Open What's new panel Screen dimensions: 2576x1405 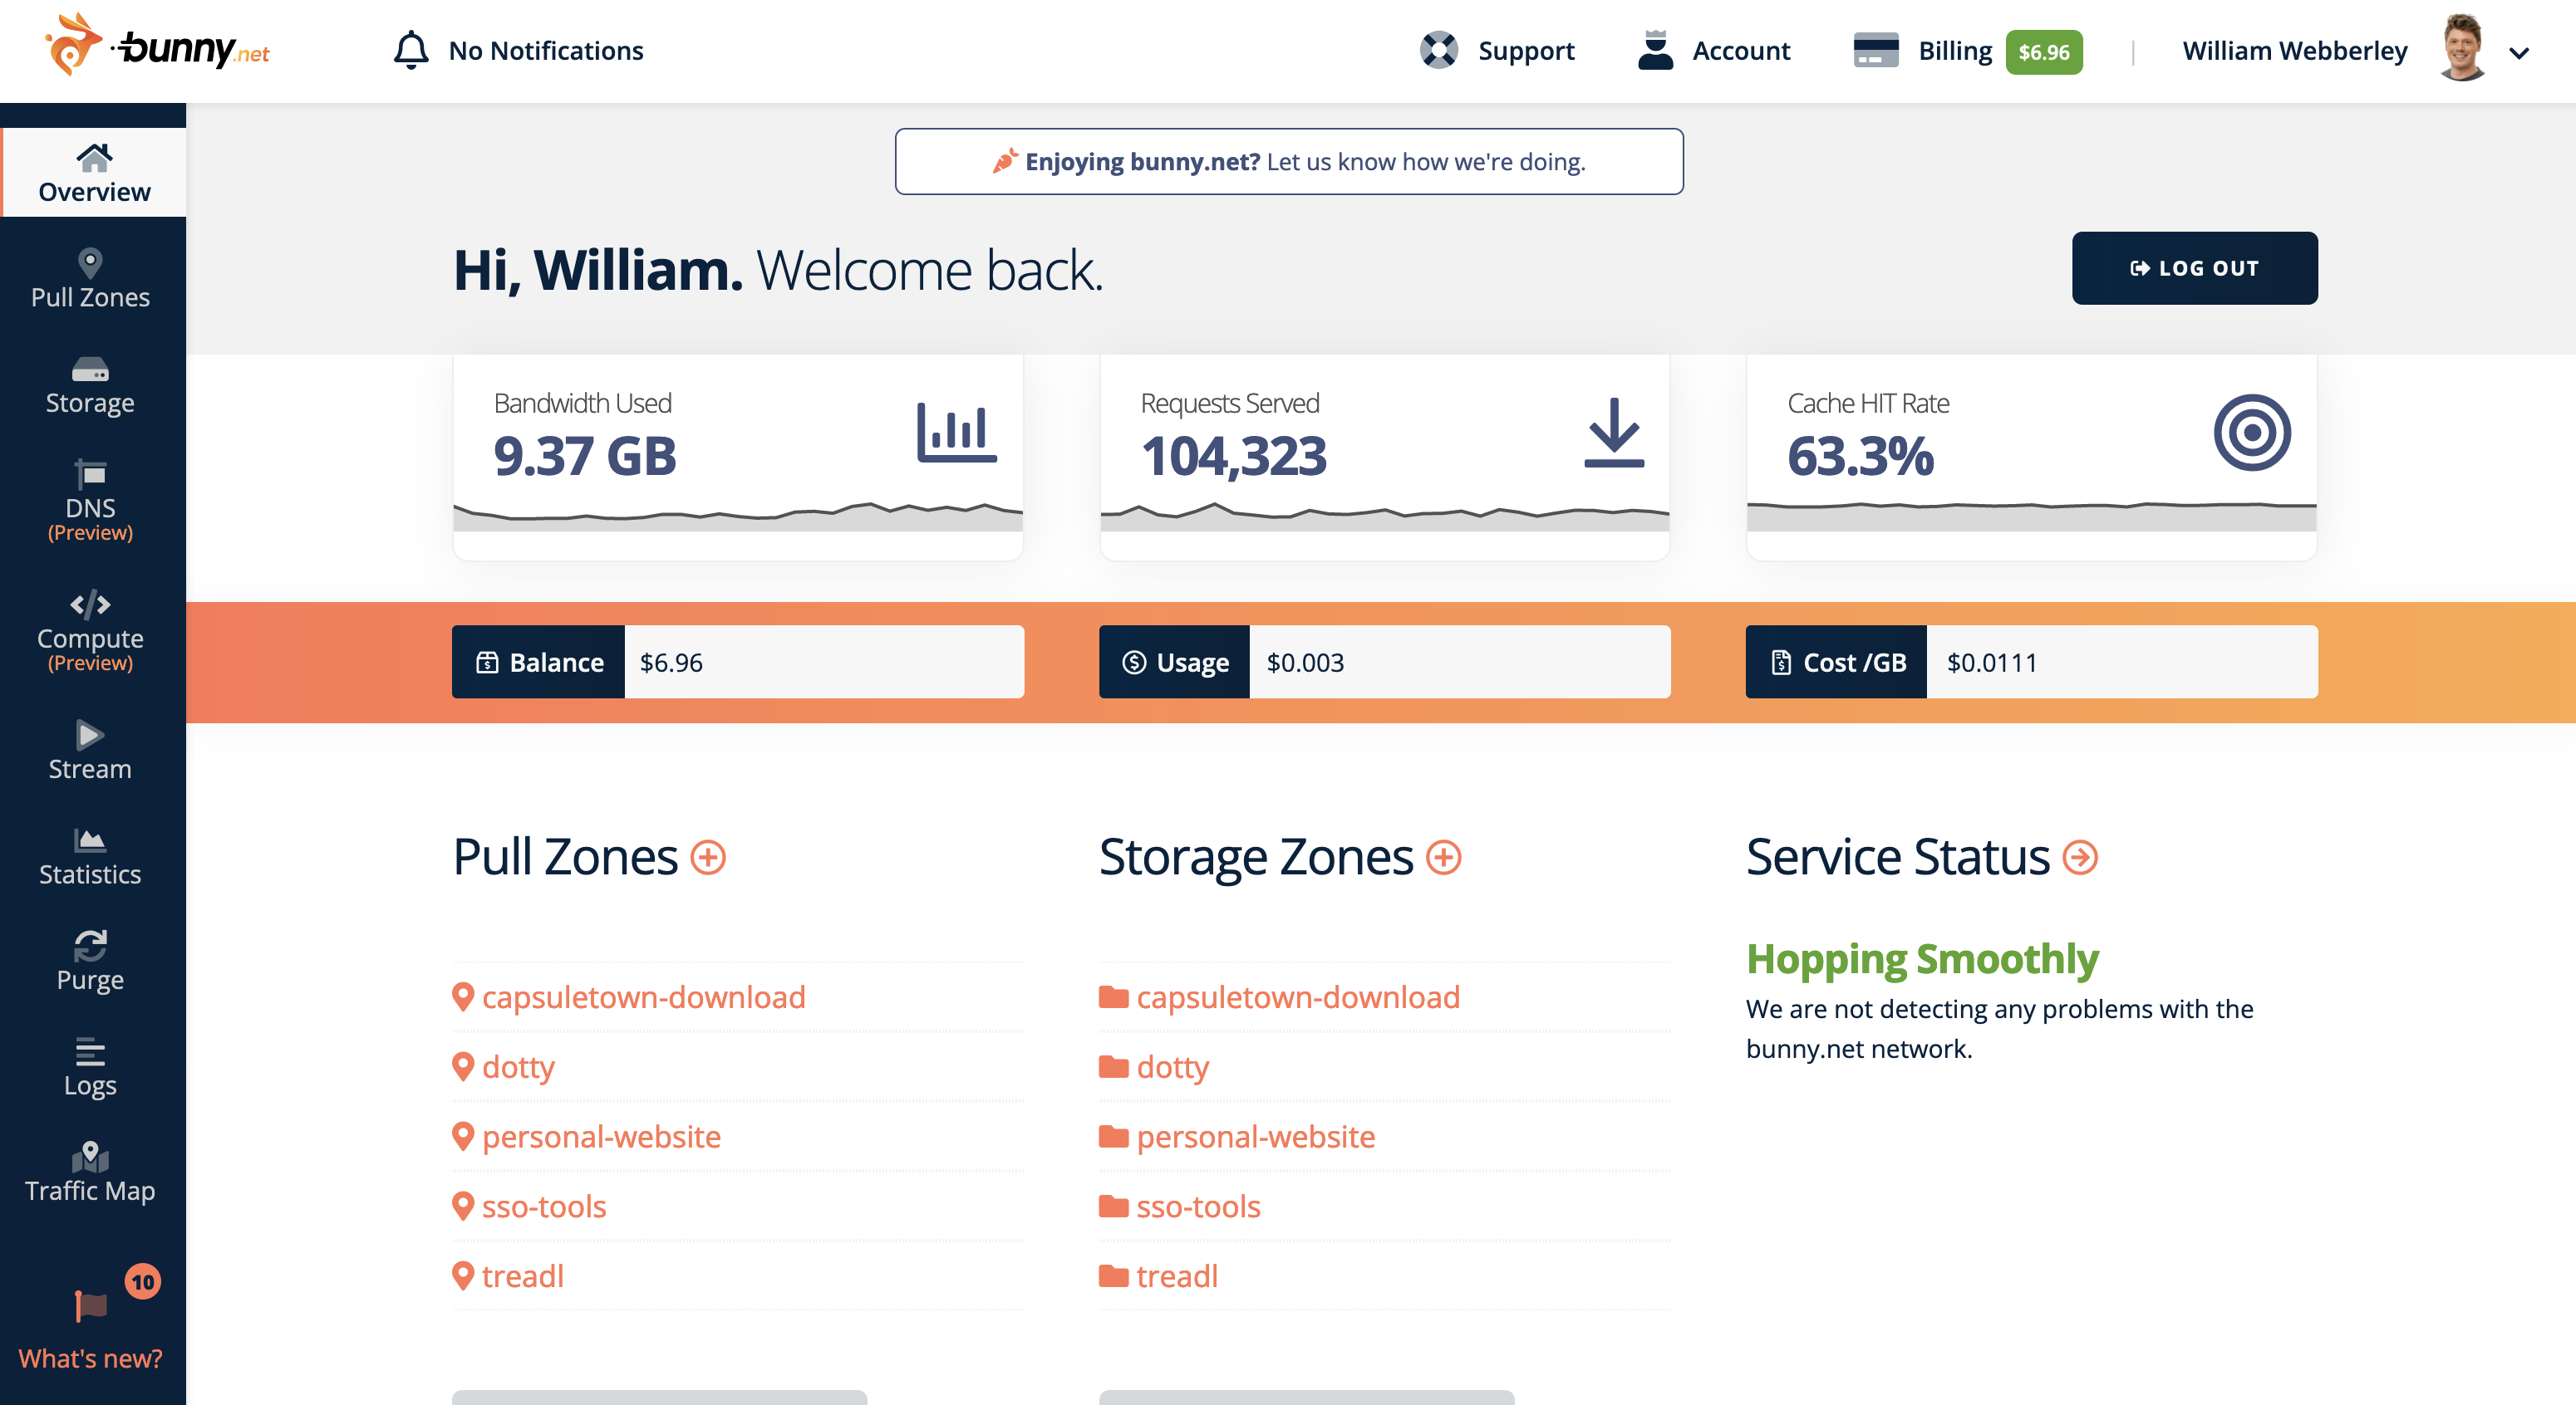pos(91,1339)
